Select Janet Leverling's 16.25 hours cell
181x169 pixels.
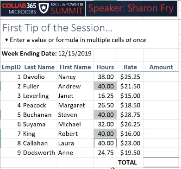click(x=105, y=96)
